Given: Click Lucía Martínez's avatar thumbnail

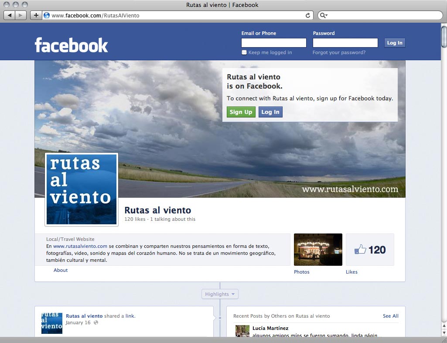Looking at the screenshot, I should (242, 331).
